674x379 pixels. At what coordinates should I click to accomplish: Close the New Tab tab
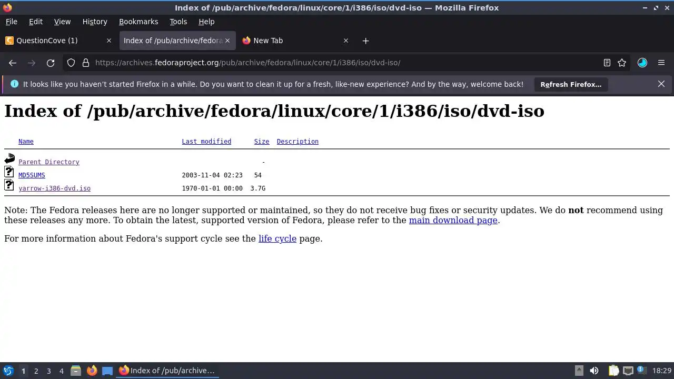click(346, 41)
